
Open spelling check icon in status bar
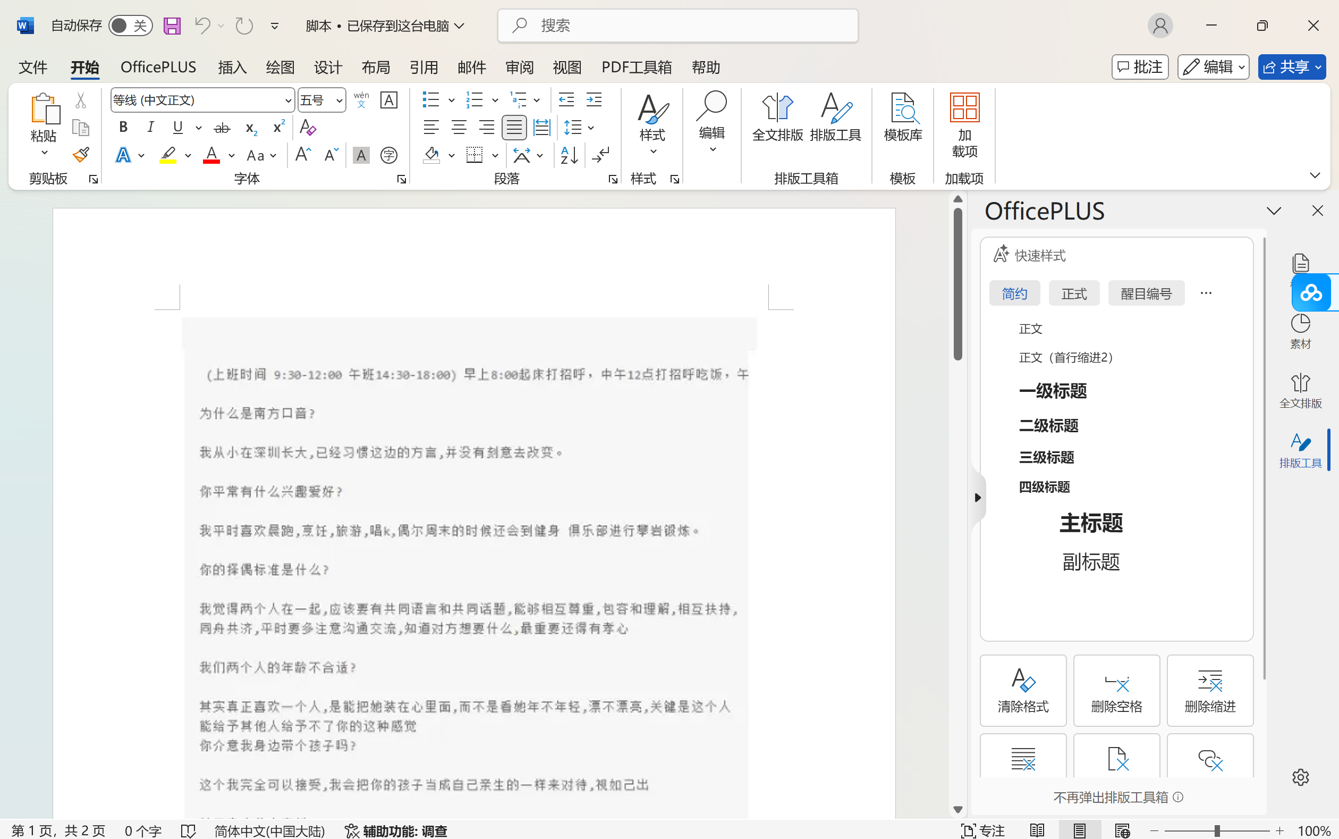pos(189,830)
